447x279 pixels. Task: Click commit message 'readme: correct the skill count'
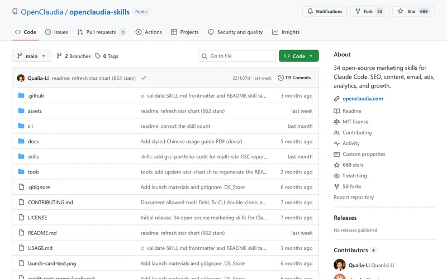click(x=175, y=126)
